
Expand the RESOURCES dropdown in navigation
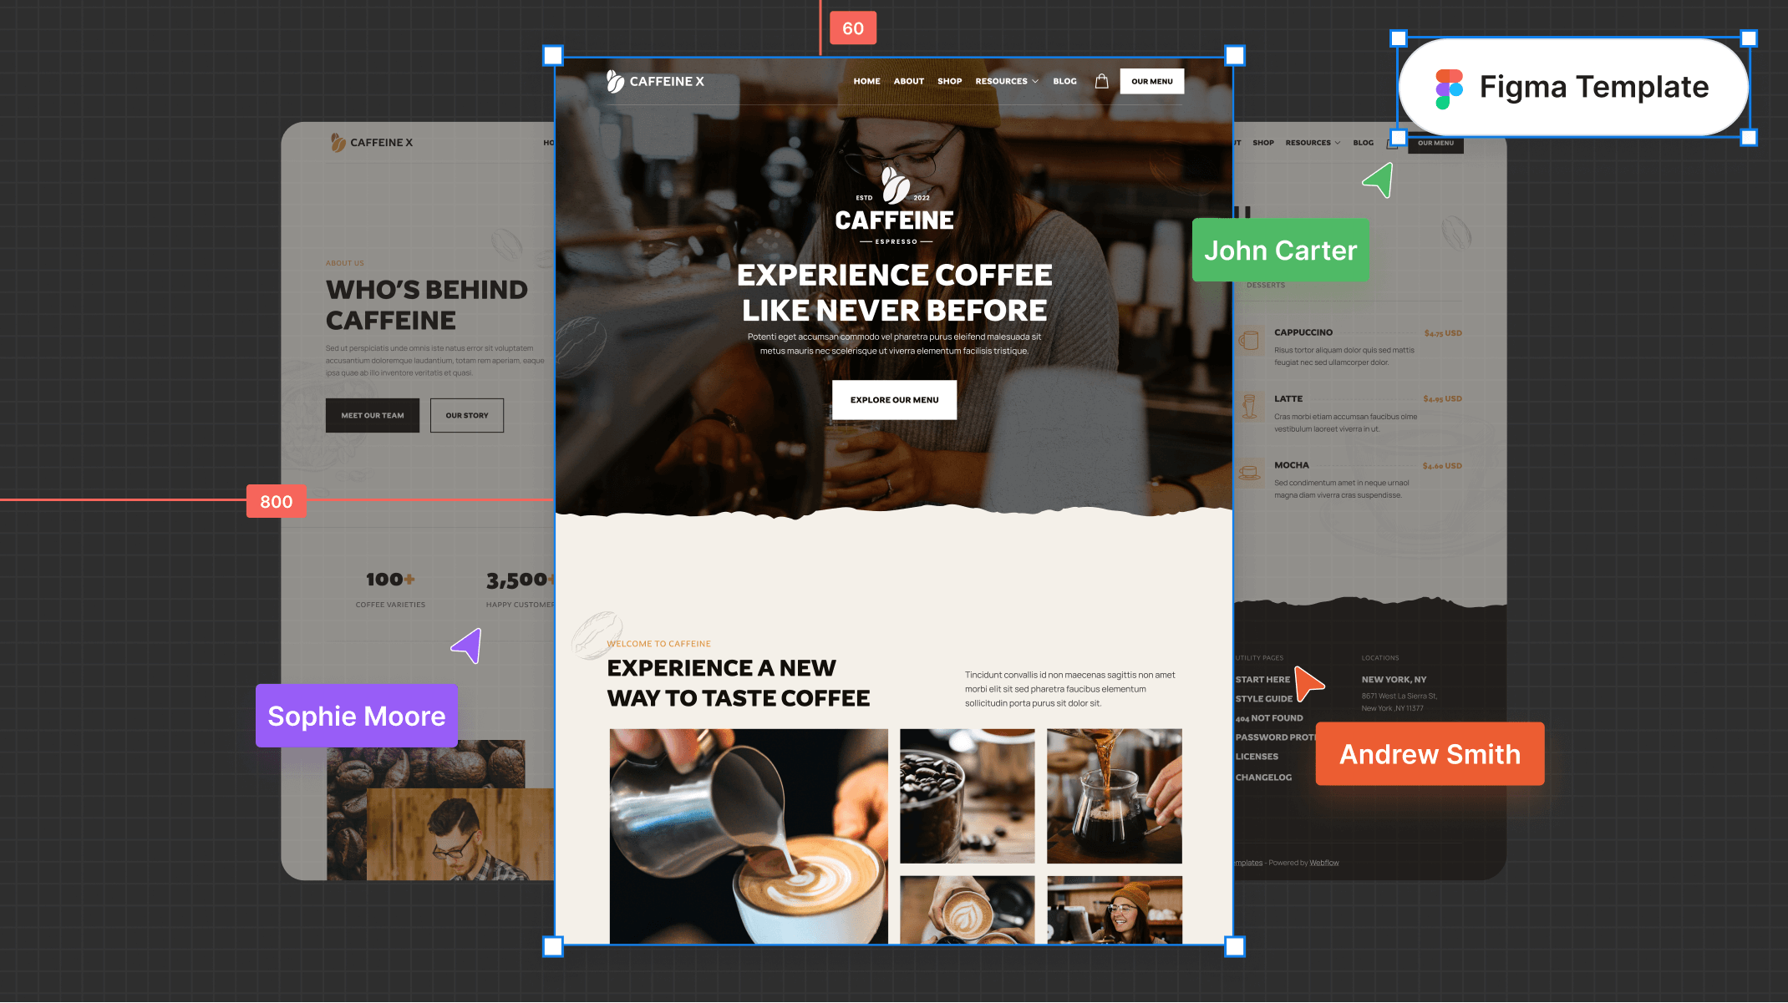[x=1007, y=81]
